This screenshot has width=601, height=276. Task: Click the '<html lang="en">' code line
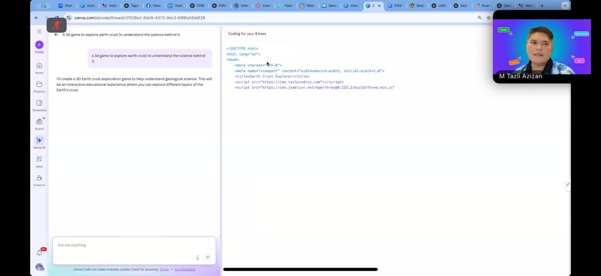pos(243,54)
